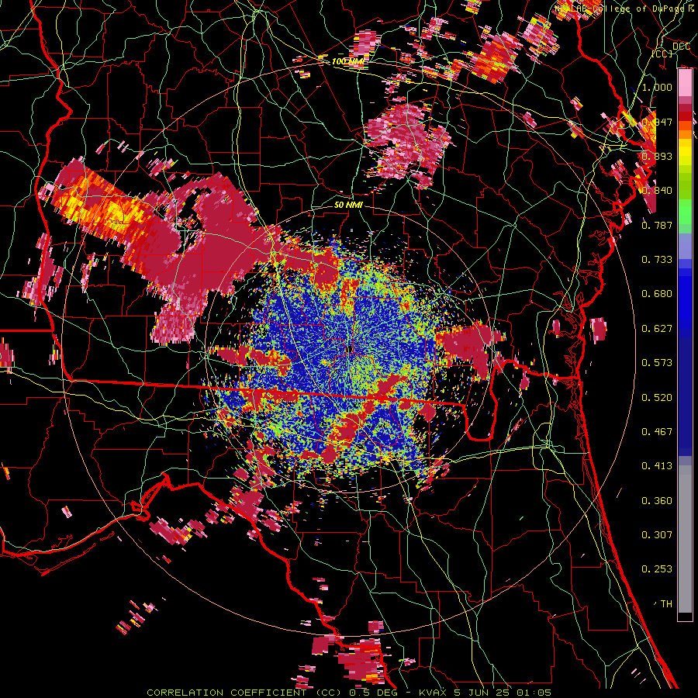
Task: Click the 0.680 legend value
Action: pyautogui.click(x=657, y=294)
